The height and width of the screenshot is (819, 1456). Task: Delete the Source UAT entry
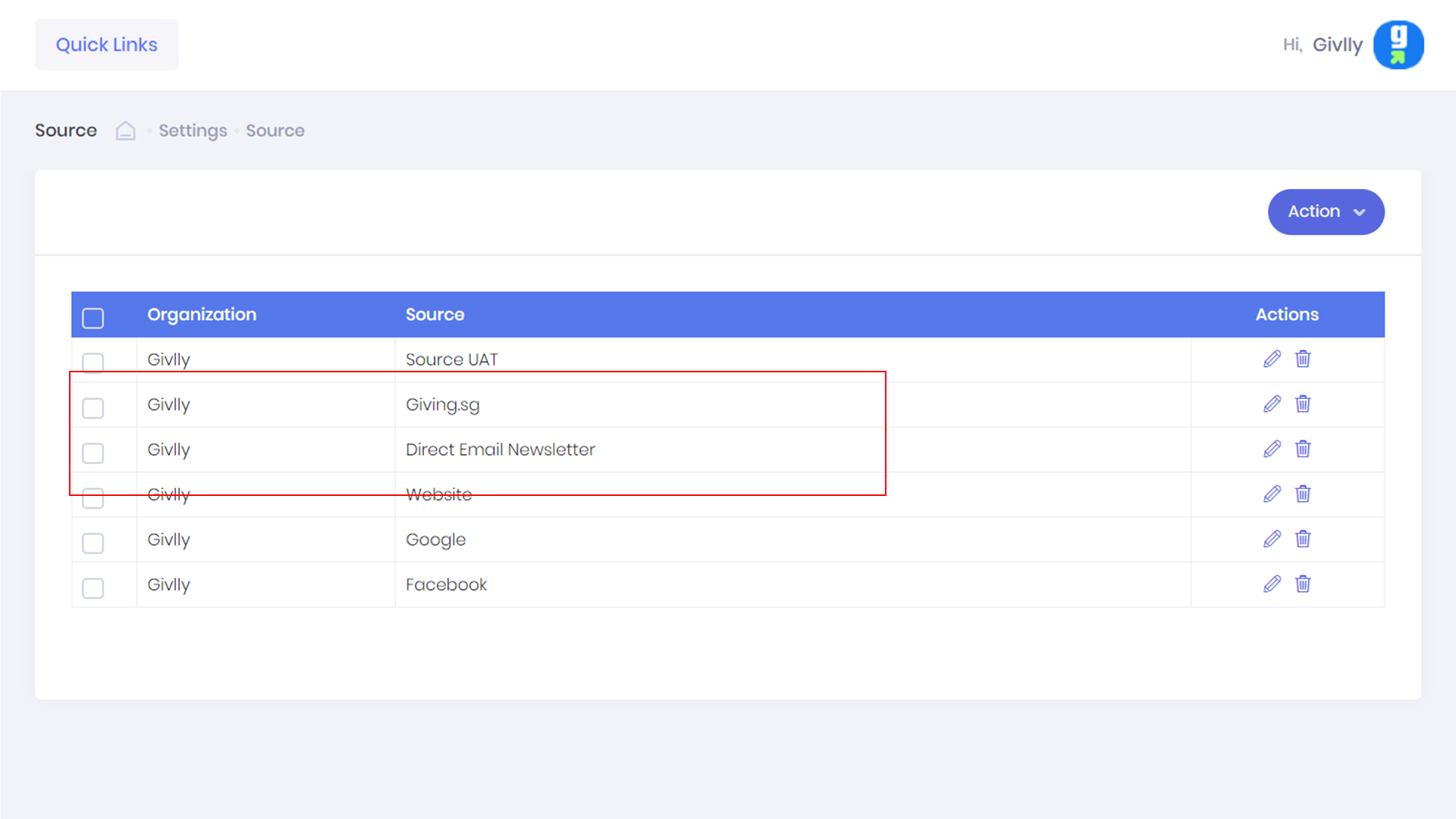(1303, 359)
